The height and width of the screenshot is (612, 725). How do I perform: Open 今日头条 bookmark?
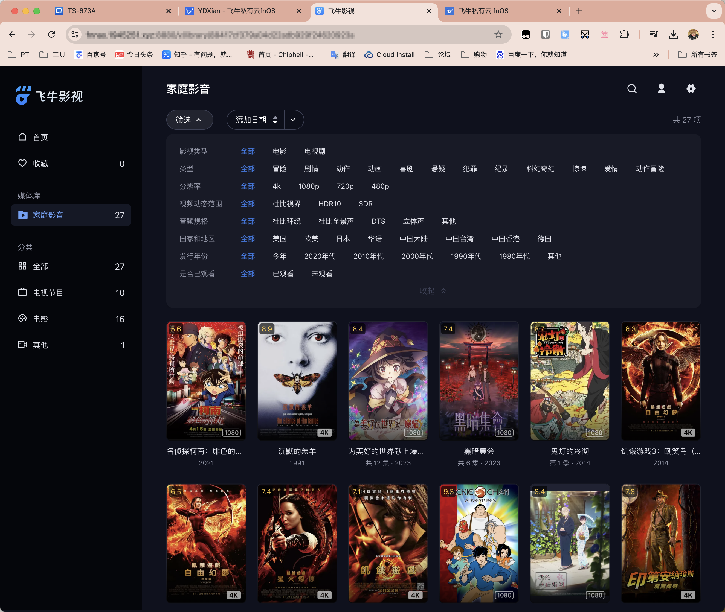pyautogui.click(x=134, y=54)
